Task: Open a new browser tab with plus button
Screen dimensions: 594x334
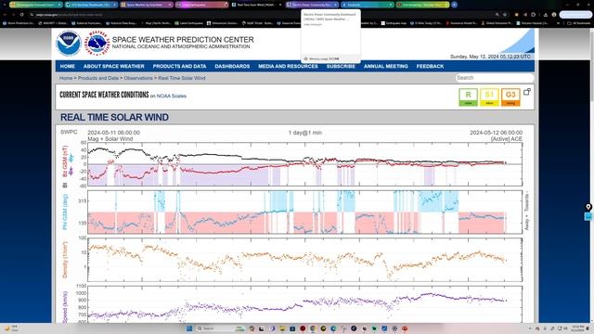Action: 454,5
